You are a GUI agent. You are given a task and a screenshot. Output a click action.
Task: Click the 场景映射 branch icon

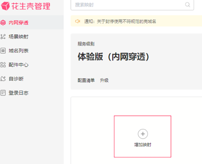coord(3,37)
